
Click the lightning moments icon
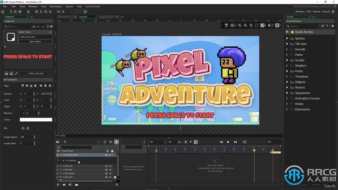tap(191, 142)
